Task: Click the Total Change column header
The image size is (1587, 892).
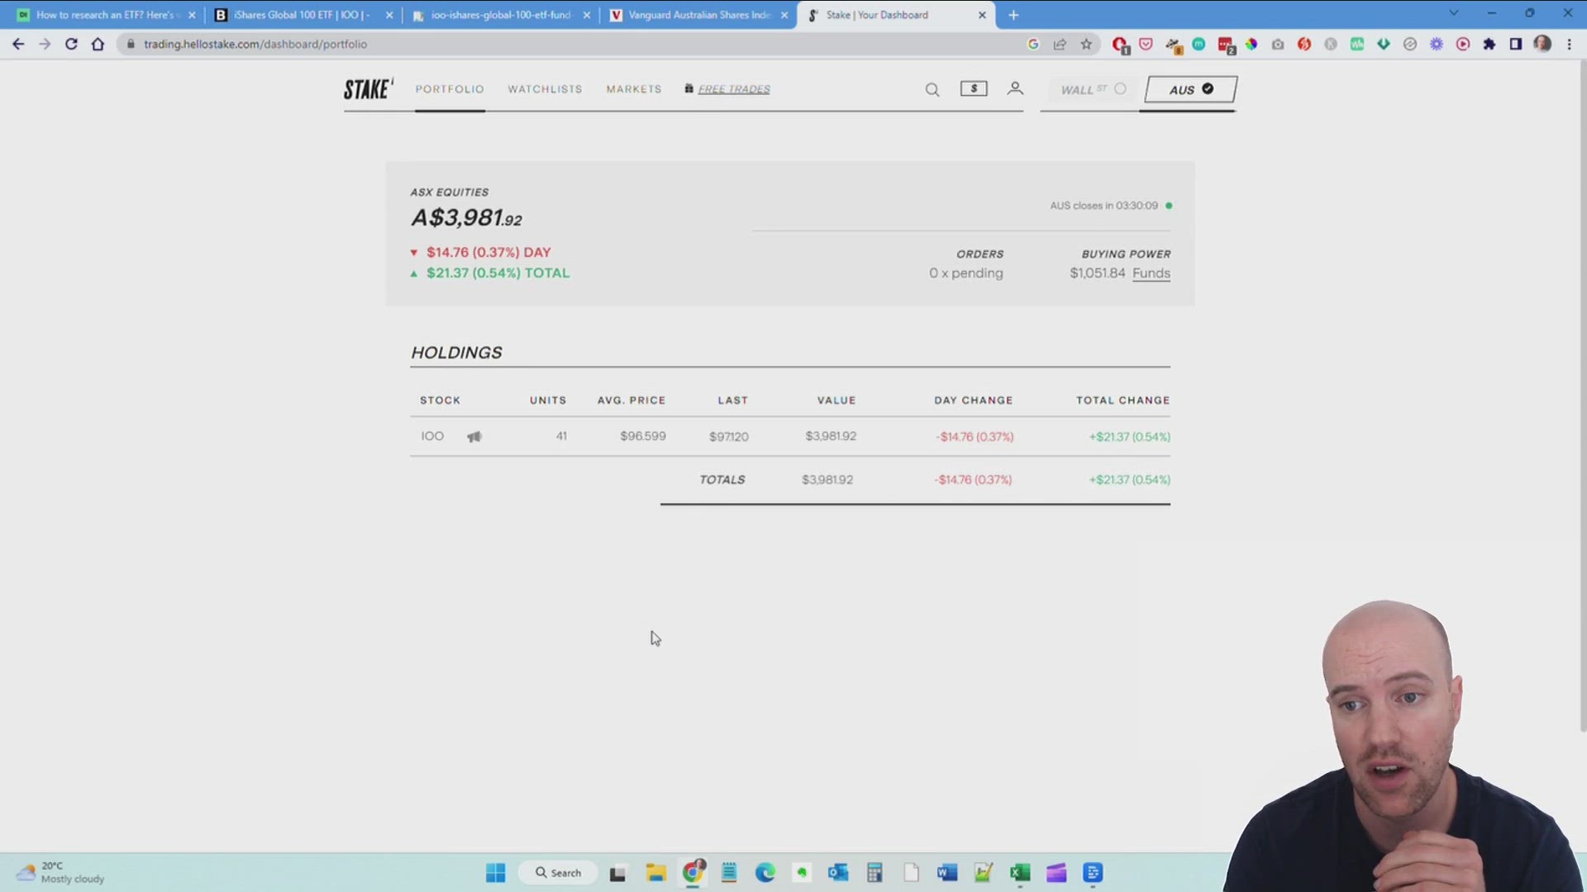Action: coord(1122,401)
